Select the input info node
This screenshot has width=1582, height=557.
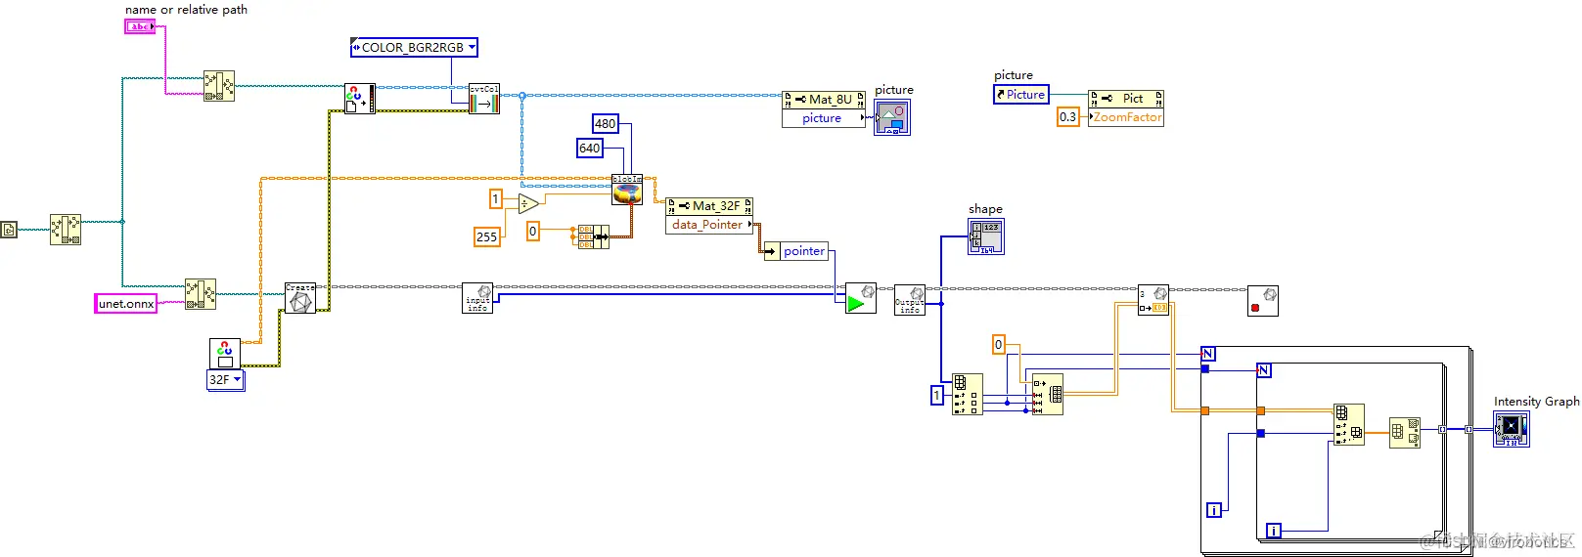coord(477,298)
